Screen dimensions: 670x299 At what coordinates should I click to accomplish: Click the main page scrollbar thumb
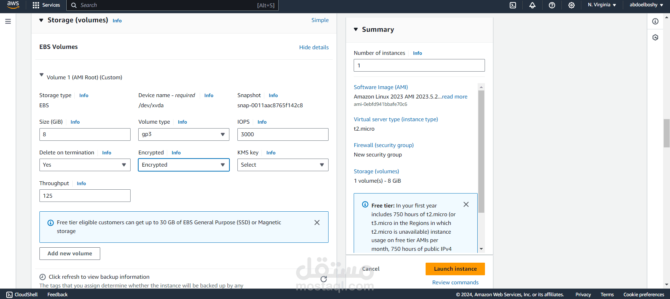(x=667, y=133)
